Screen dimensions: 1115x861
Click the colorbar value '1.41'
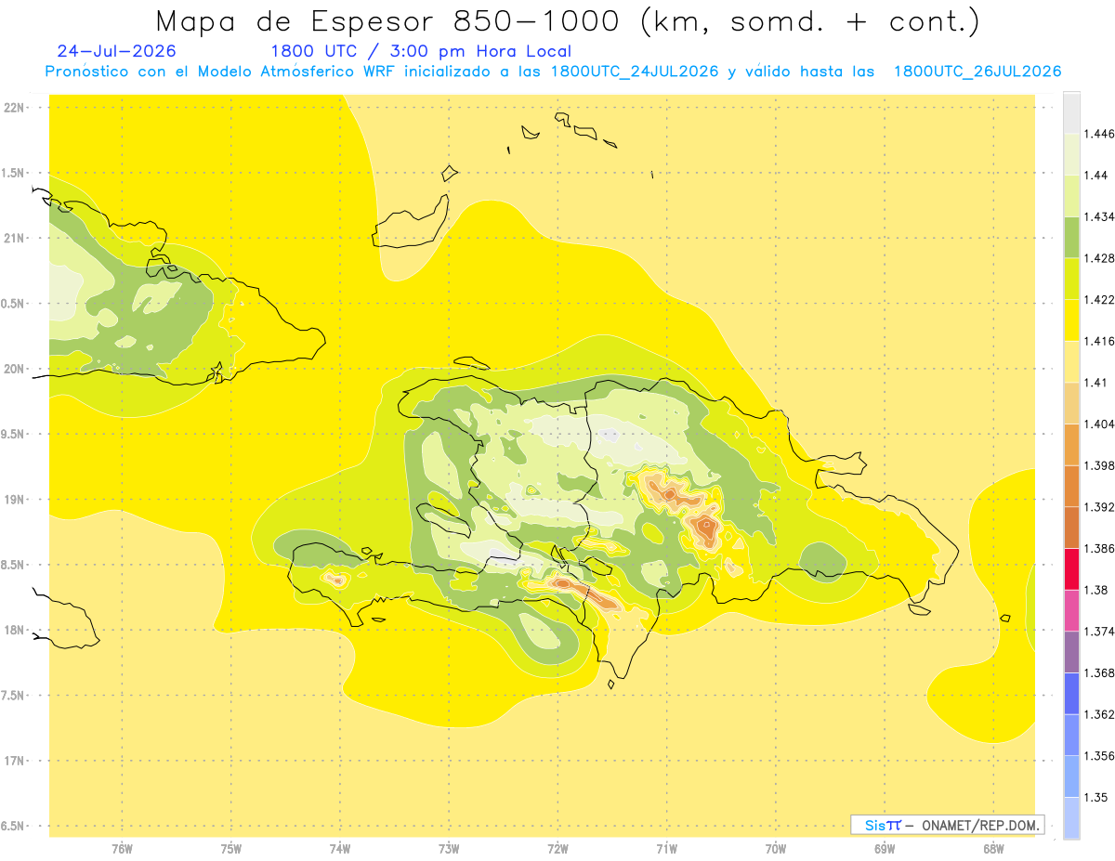pyautogui.click(x=1095, y=383)
